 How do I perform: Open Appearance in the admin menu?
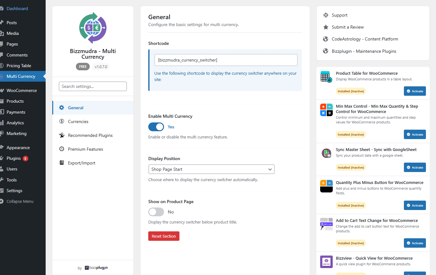coord(23,148)
